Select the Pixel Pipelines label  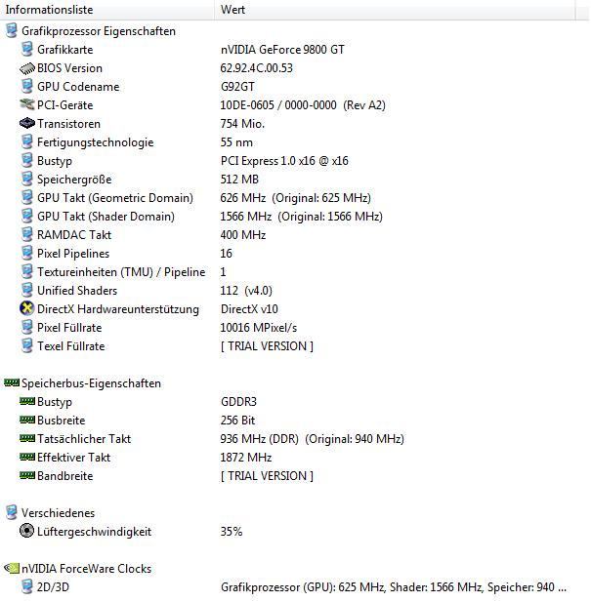pos(73,254)
